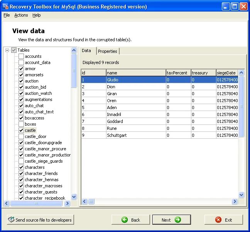Viewport: 250px width, 232px height.
Task: Check the accounts table checkbox
Action: coord(21,56)
